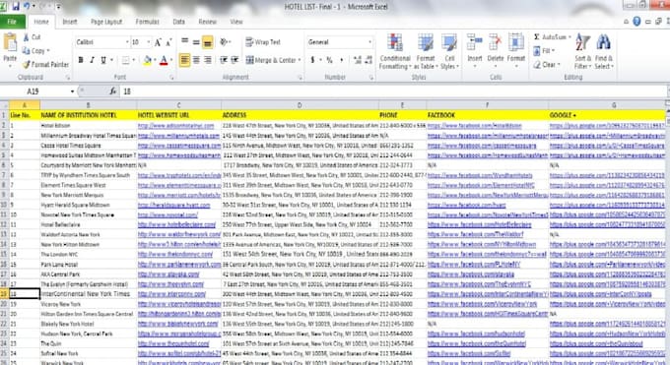This screenshot has width=670, height=365.
Task: Click the Copy icon
Action: (x=26, y=51)
